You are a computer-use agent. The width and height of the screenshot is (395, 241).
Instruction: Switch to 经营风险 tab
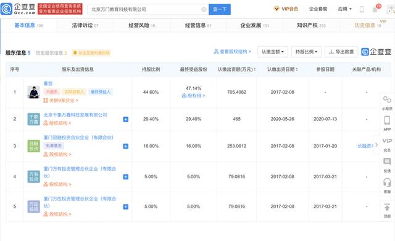tap(141, 25)
